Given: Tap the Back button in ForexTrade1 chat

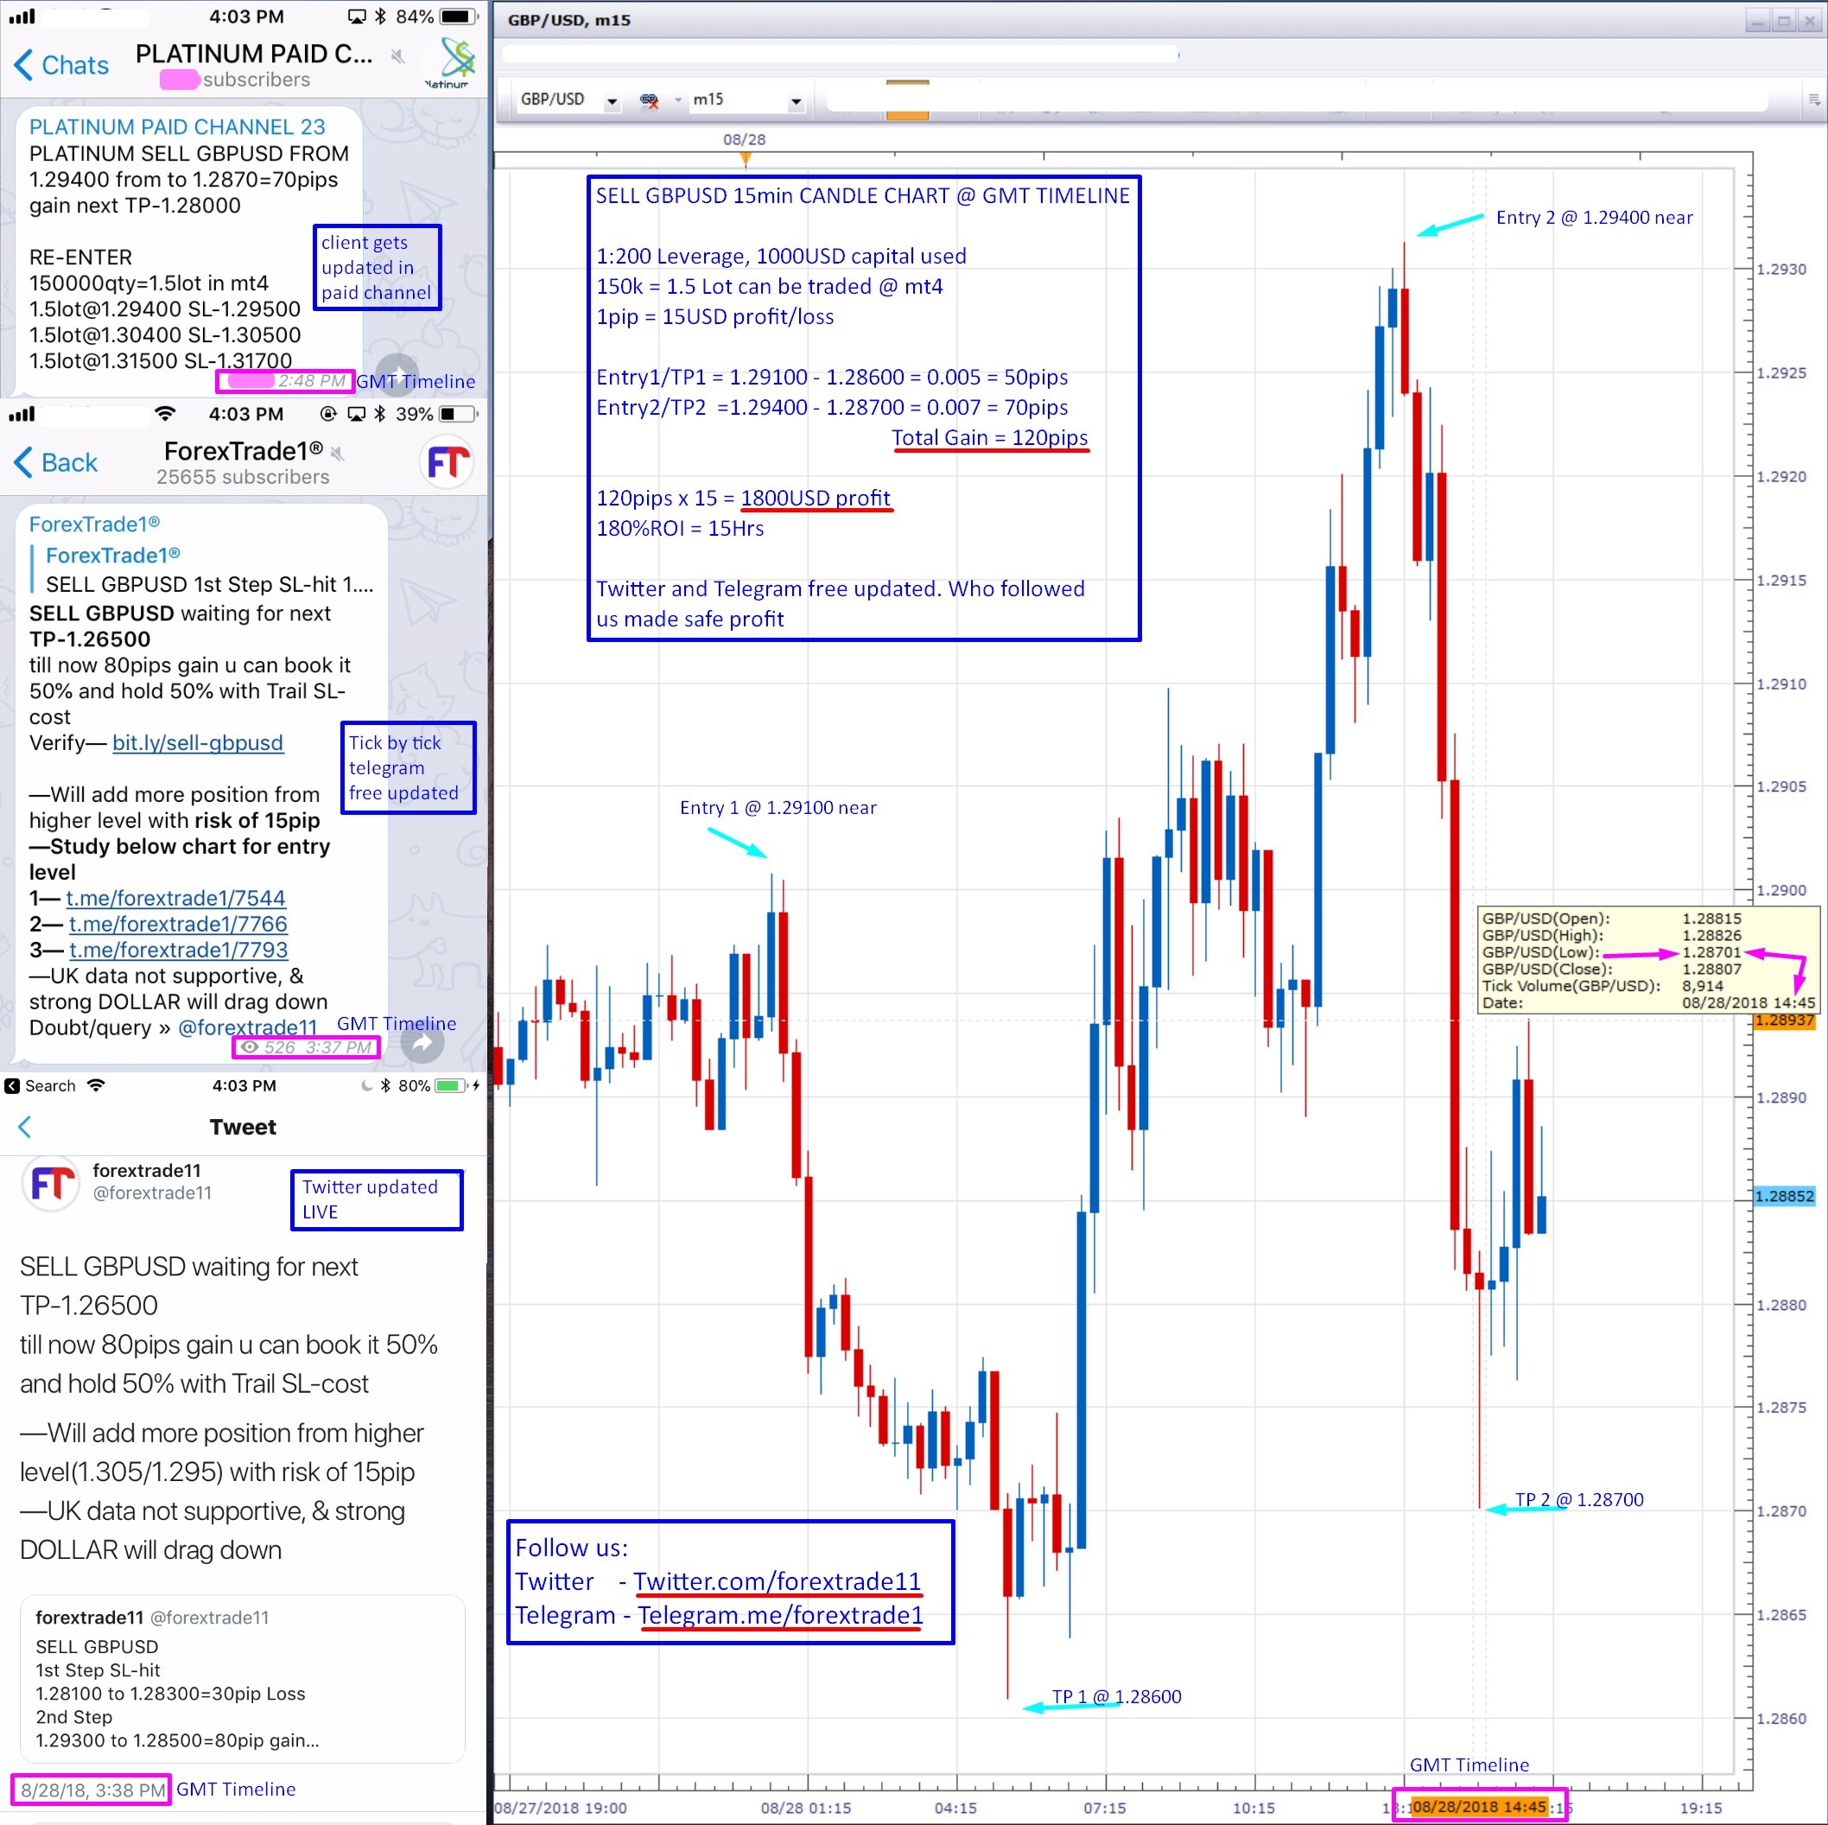Looking at the screenshot, I should (57, 462).
